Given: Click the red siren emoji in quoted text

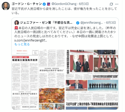Looking at the screenshot, I should (16, 28).
